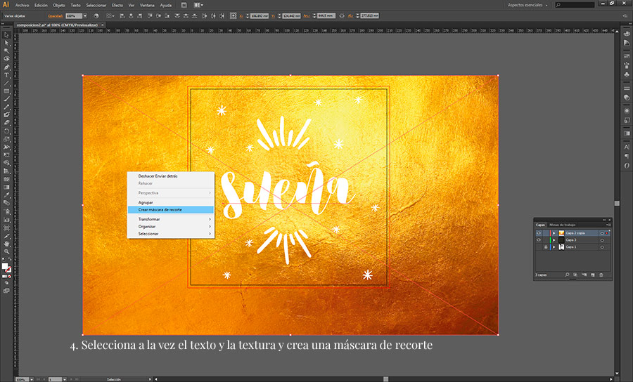Open the Objeto menu
This screenshot has height=382, width=633.
[x=59, y=4]
